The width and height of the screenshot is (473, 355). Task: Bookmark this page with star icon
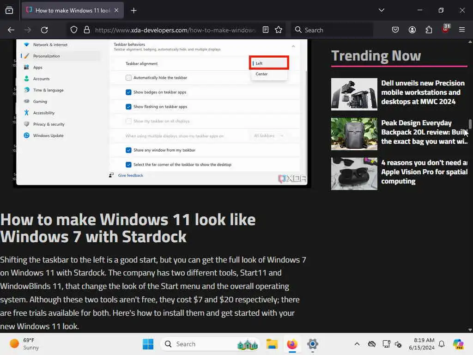tap(279, 30)
